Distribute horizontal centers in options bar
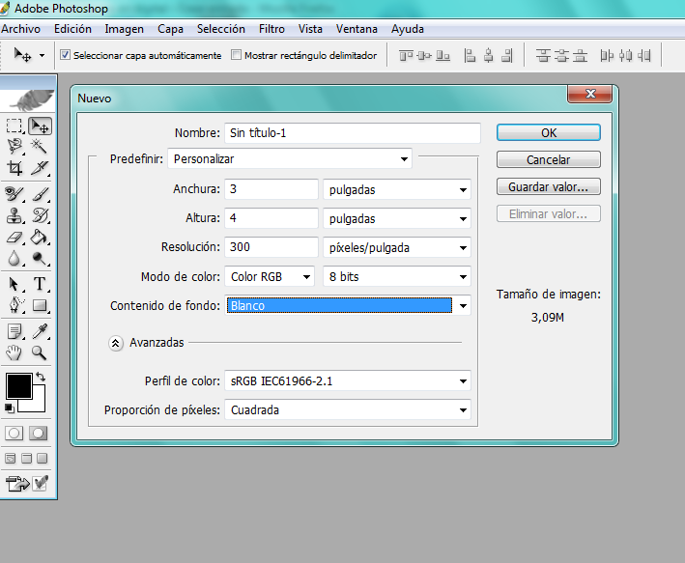The width and height of the screenshot is (685, 563). [626, 55]
